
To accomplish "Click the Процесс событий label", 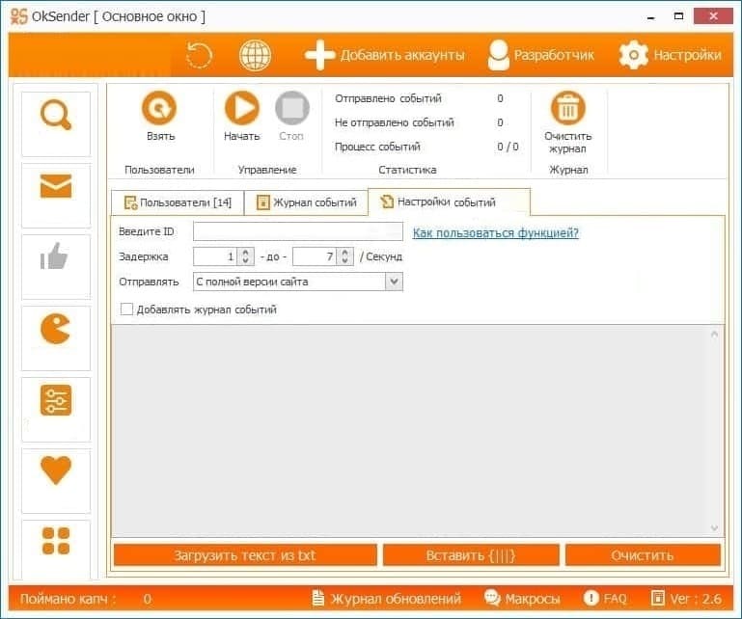I will click(377, 147).
